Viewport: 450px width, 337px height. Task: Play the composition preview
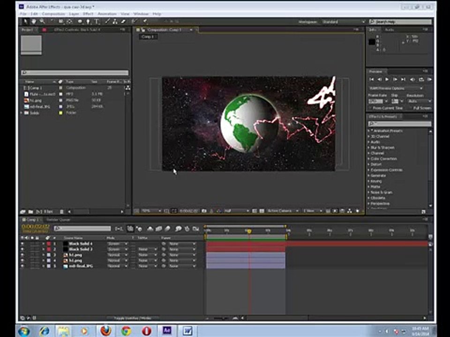(x=387, y=80)
